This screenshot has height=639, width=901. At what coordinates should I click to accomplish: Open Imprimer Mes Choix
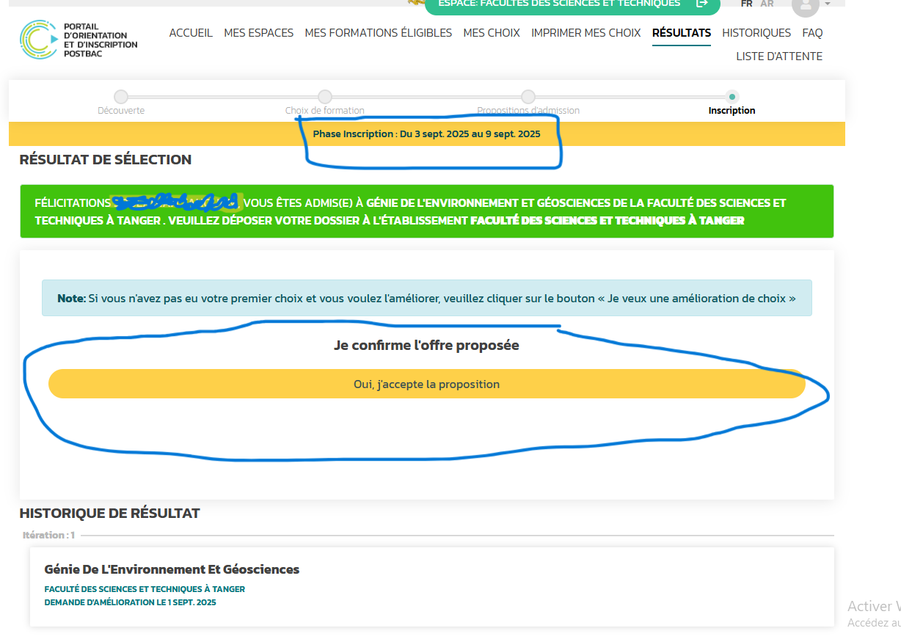[586, 33]
